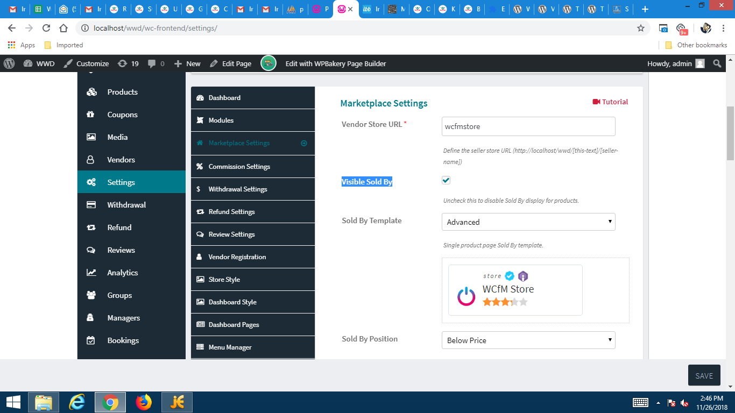
Task: Click the Refund arrows icon in sidebar
Action: pos(91,227)
